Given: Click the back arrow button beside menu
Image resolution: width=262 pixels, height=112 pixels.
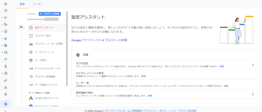Looking at the screenshot, I should coord(21,27).
